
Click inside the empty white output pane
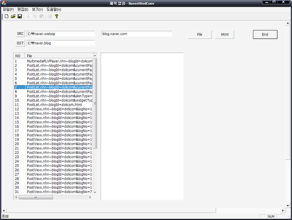(x=142, y=127)
